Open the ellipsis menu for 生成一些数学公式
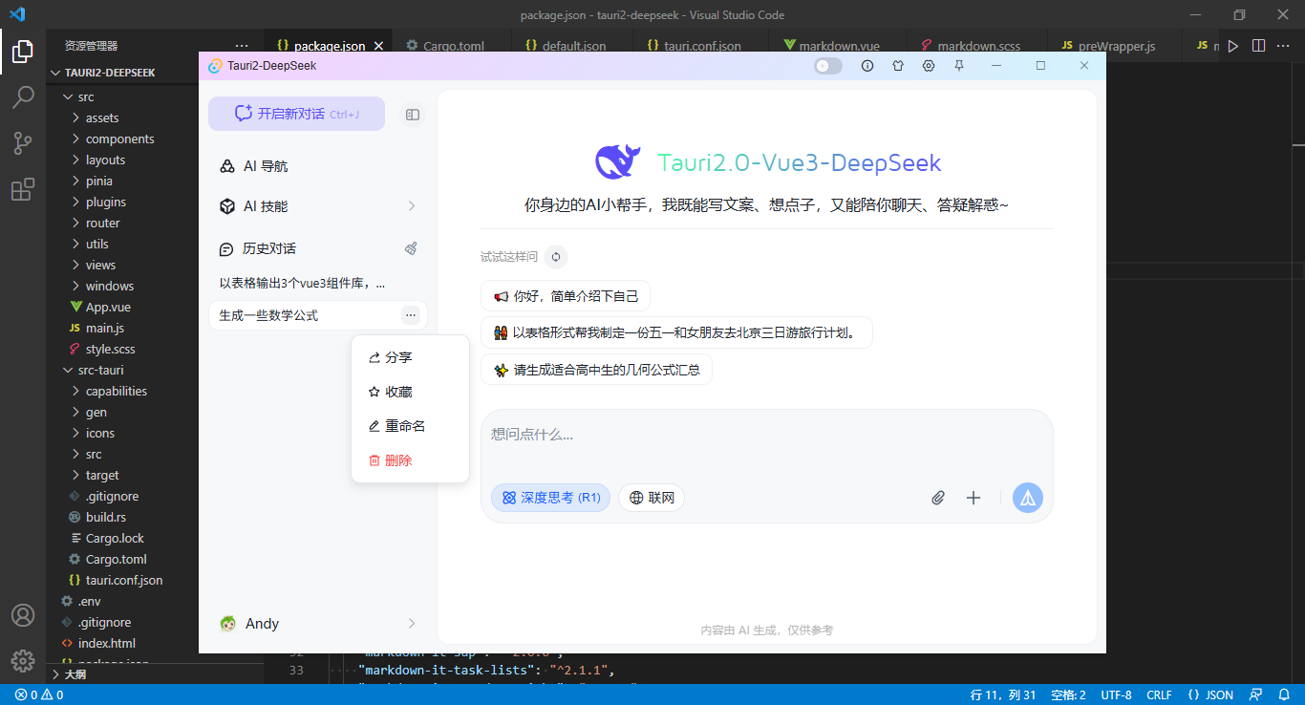Screen dimensions: 1305x705 click(410, 315)
